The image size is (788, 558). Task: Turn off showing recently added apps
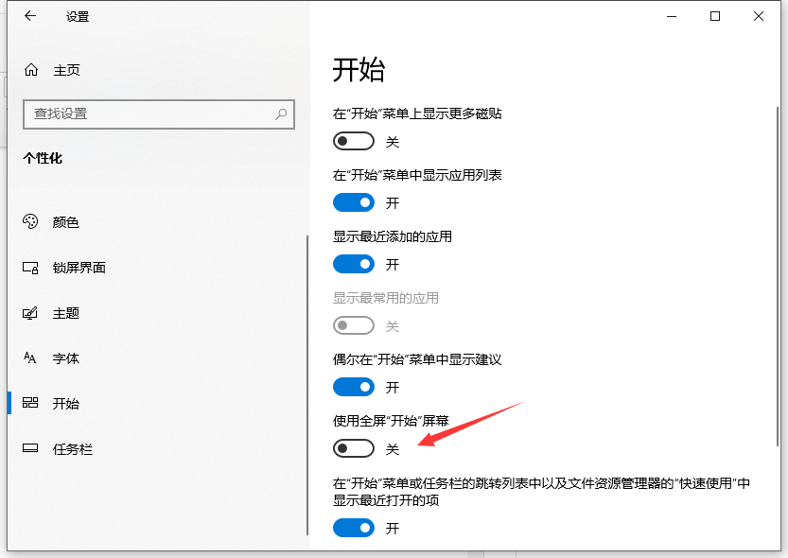click(353, 264)
